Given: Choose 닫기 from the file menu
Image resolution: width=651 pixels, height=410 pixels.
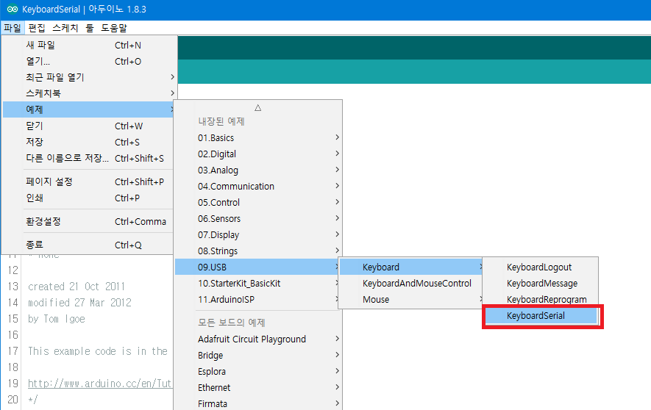Looking at the screenshot, I should [88, 126].
